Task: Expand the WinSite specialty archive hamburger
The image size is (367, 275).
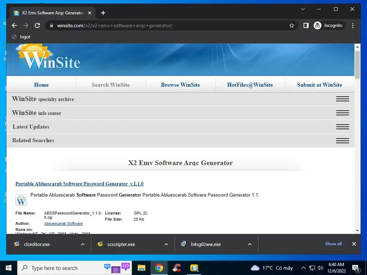Action: click(x=342, y=99)
